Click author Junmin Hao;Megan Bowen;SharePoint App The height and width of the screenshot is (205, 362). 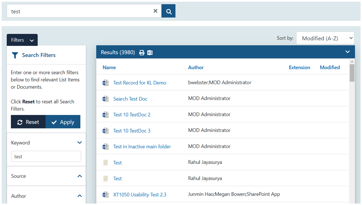[x=234, y=194]
